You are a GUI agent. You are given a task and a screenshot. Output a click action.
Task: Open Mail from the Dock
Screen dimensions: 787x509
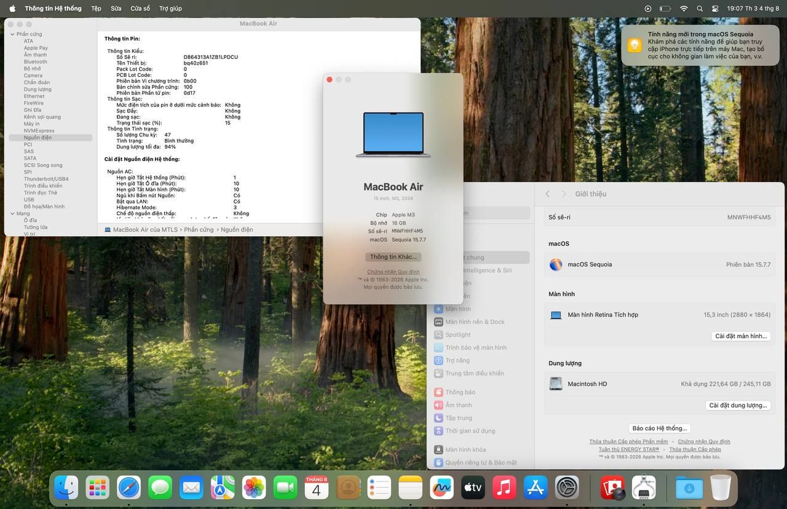click(191, 487)
